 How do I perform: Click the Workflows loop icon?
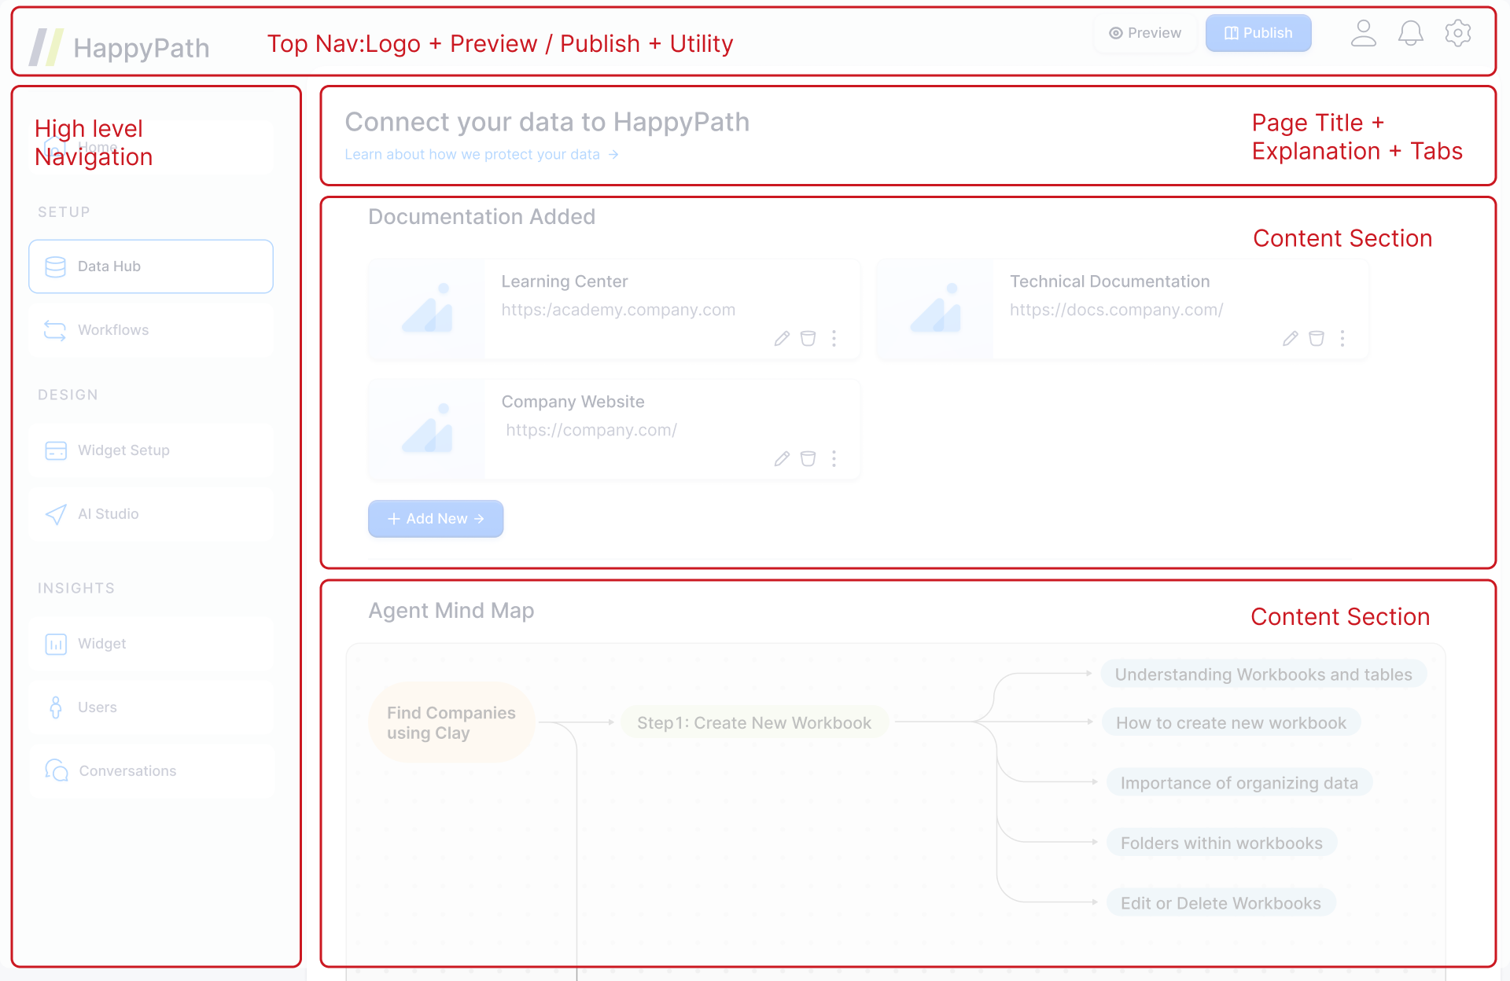point(55,330)
